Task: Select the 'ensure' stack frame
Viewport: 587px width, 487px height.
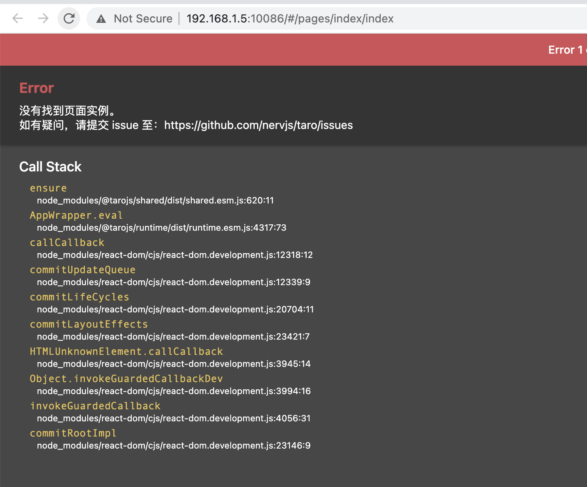Action: pyautogui.click(x=48, y=188)
